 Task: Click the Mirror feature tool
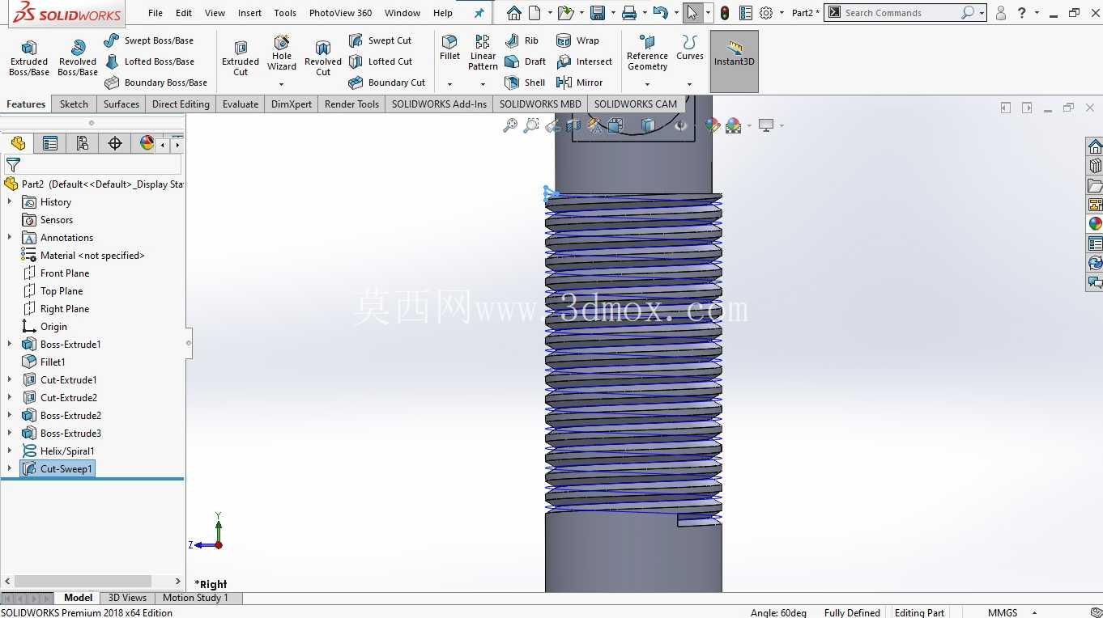pyautogui.click(x=579, y=83)
